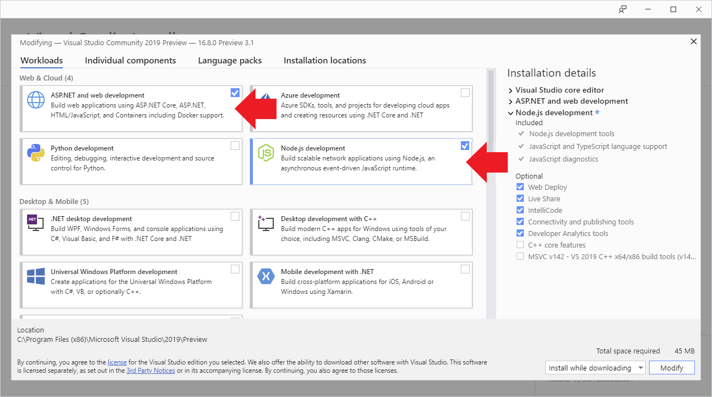This screenshot has width=712, height=397.
Task: Check Mobile development with .NET workload
Action: (x=465, y=269)
